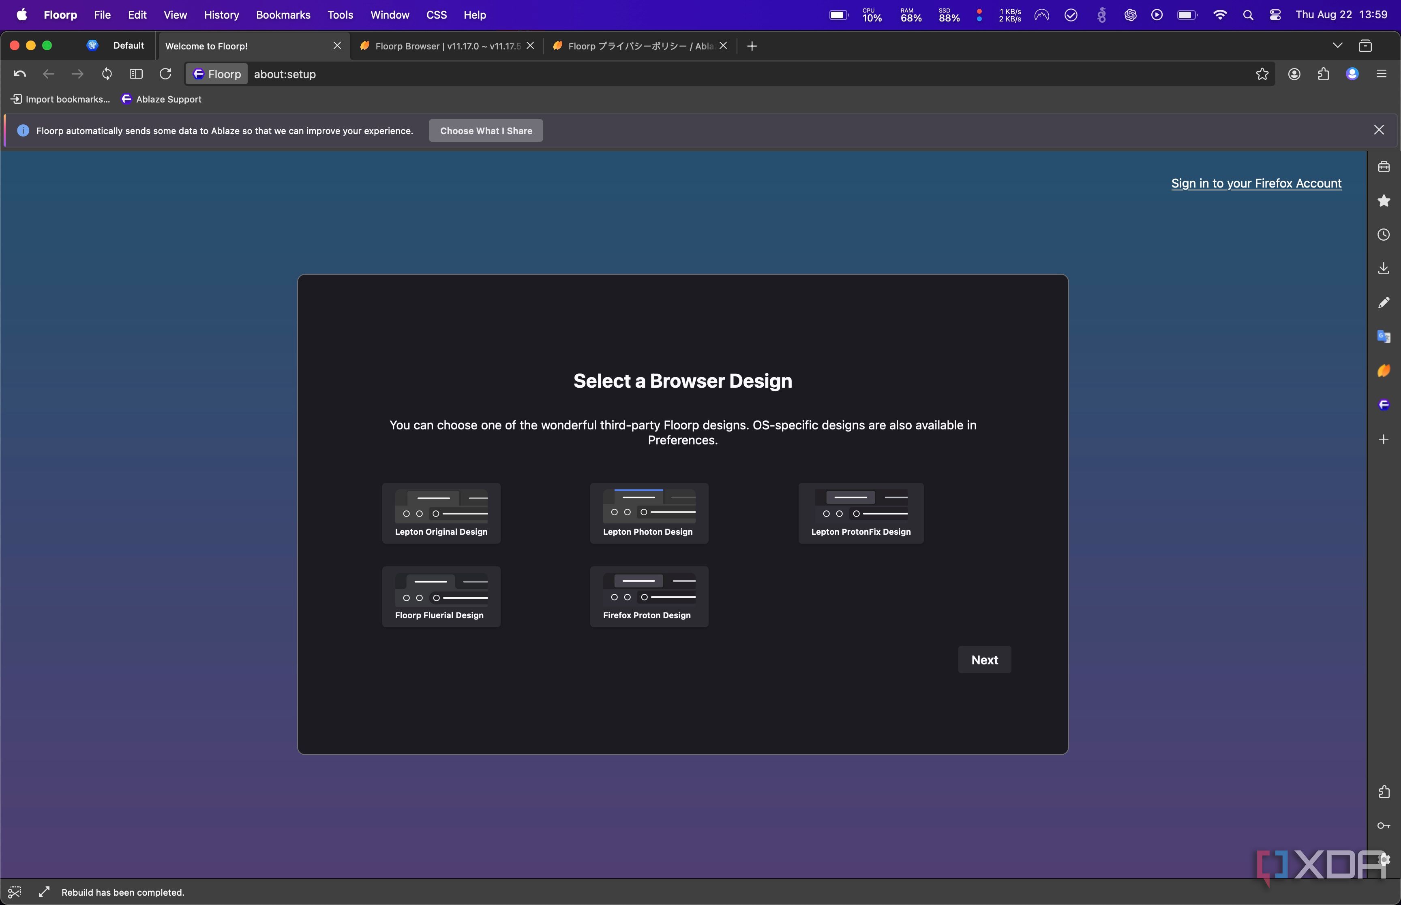This screenshot has height=905, width=1401.
Task: Close the Floorp プライバシーポリシー tab
Action: (723, 46)
